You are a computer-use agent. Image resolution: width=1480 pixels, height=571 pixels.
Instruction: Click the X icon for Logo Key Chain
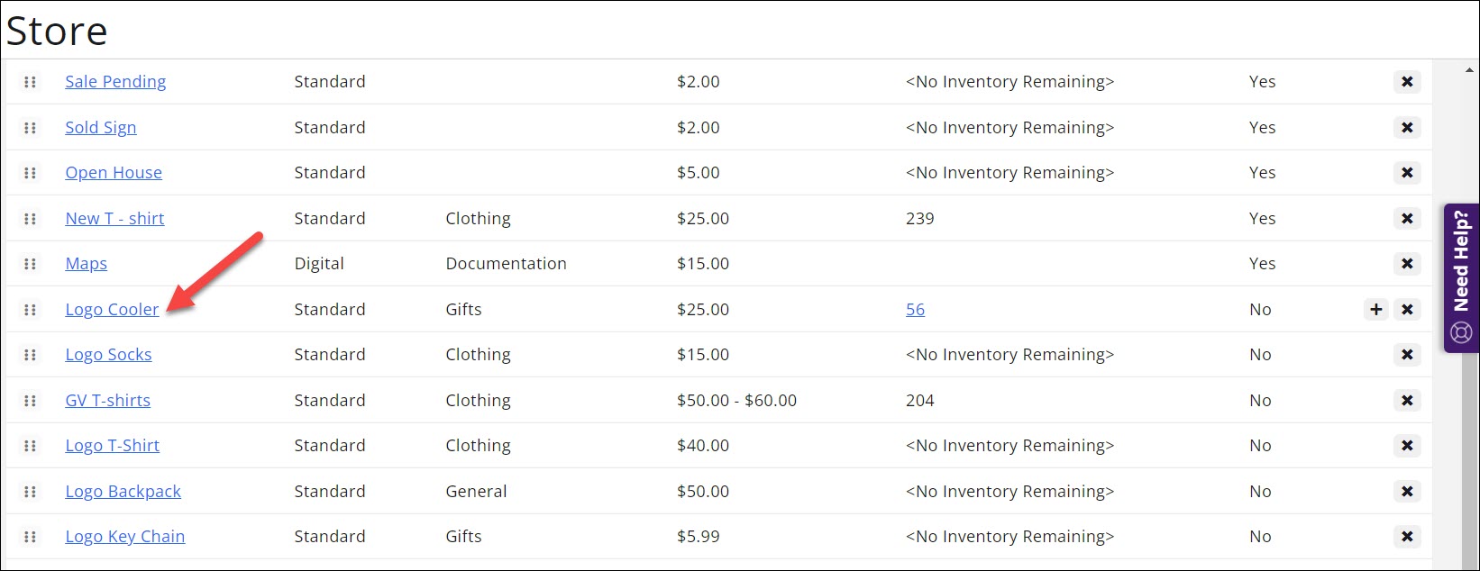point(1406,537)
